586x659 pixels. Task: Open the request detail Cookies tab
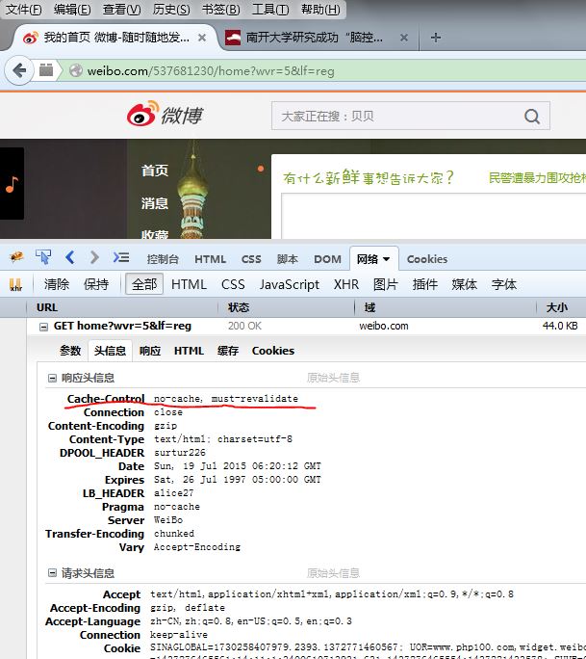pos(273,351)
